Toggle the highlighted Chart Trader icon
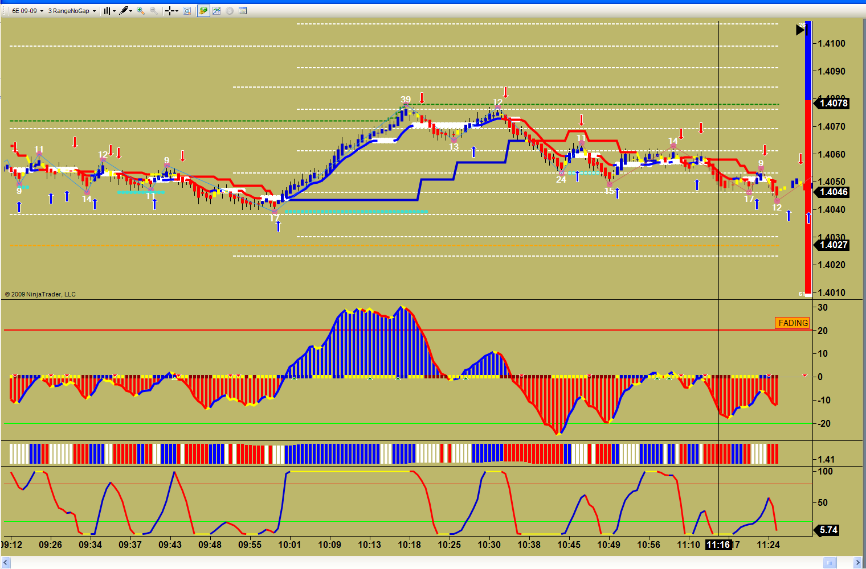Screen dimensions: 866x569 coord(203,11)
